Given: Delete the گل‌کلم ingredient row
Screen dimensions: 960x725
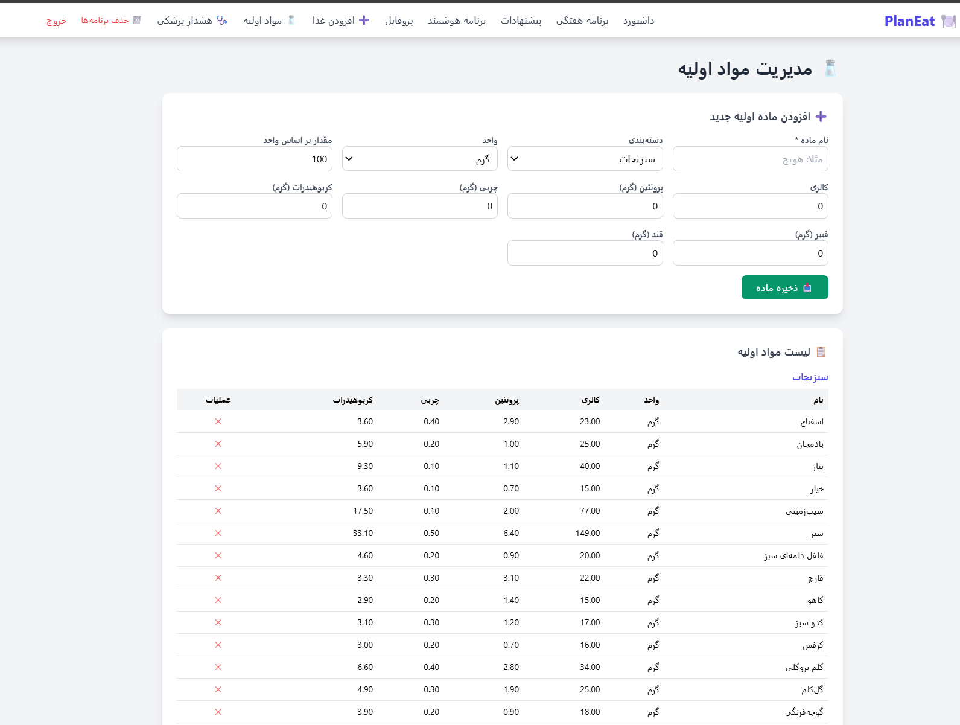Looking at the screenshot, I should [x=218, y=689].
